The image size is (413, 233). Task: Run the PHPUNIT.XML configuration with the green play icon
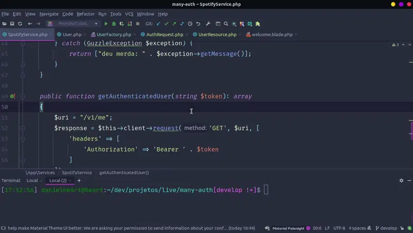[x=106, y=24]
